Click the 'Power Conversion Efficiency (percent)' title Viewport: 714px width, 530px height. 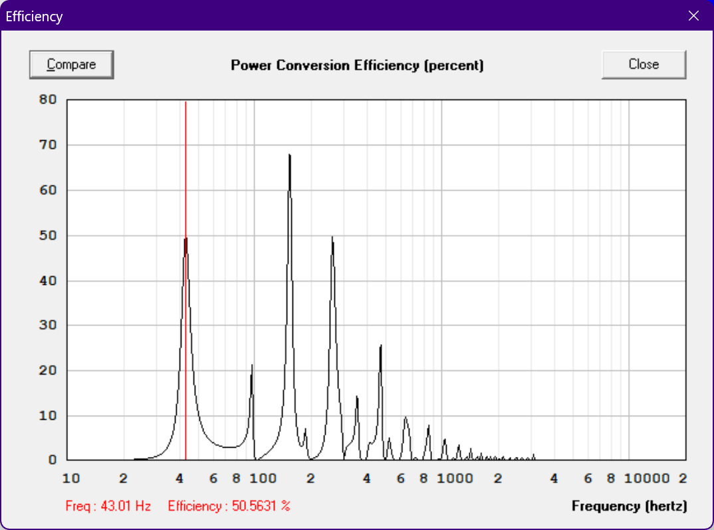pyautogui.click(x=357, y=65)
